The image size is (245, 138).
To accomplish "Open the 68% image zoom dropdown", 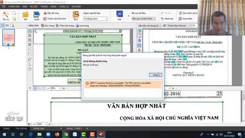I will pyautogui.click(x=56, y=89).
